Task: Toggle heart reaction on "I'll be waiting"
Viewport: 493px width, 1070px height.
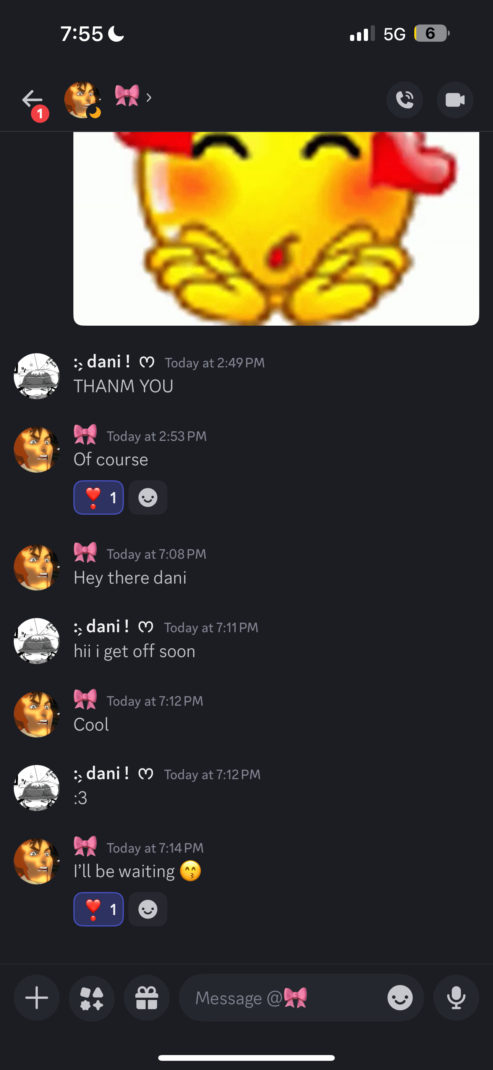Action: (x=99, y=909)
